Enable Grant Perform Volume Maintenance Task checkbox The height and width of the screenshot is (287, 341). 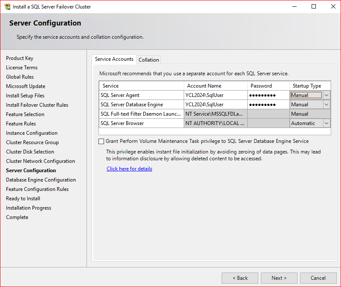[x=101, y=142]
